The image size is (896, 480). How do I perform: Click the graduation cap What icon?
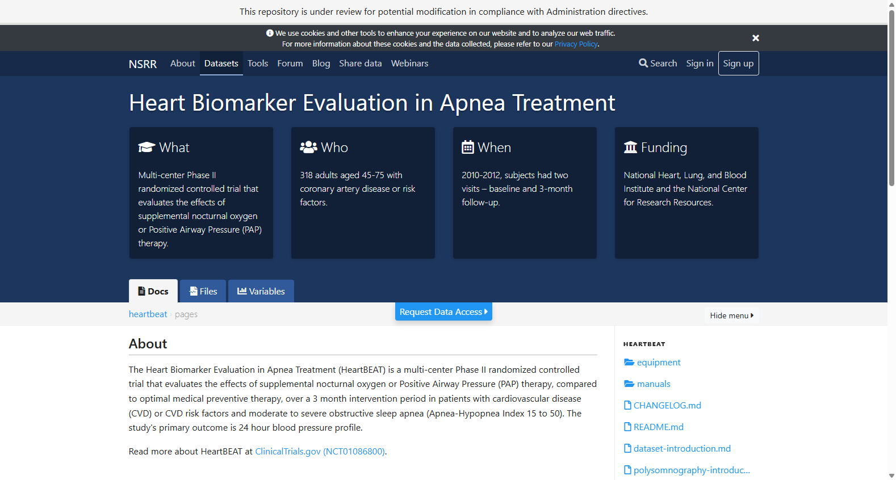tap(146, 148)
